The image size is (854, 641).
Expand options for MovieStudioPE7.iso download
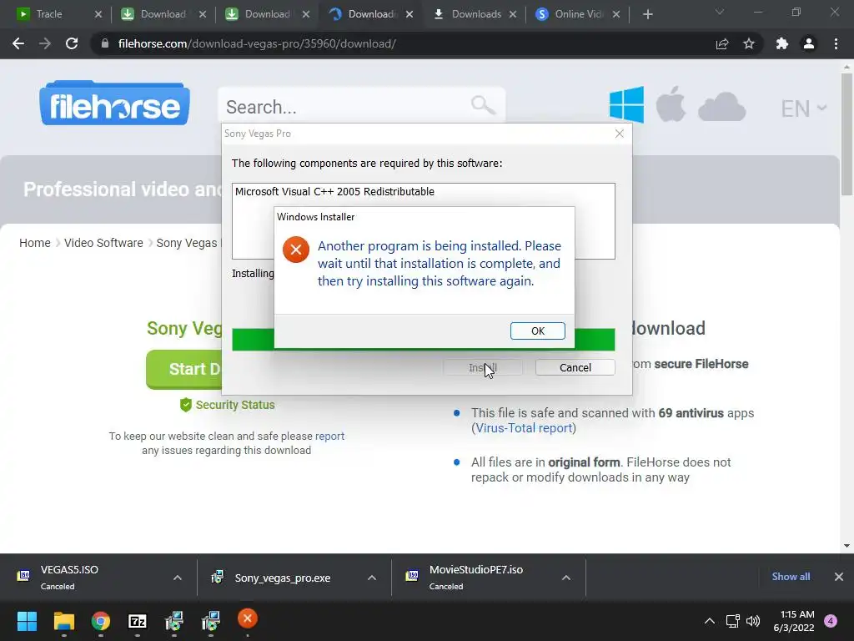566,578
